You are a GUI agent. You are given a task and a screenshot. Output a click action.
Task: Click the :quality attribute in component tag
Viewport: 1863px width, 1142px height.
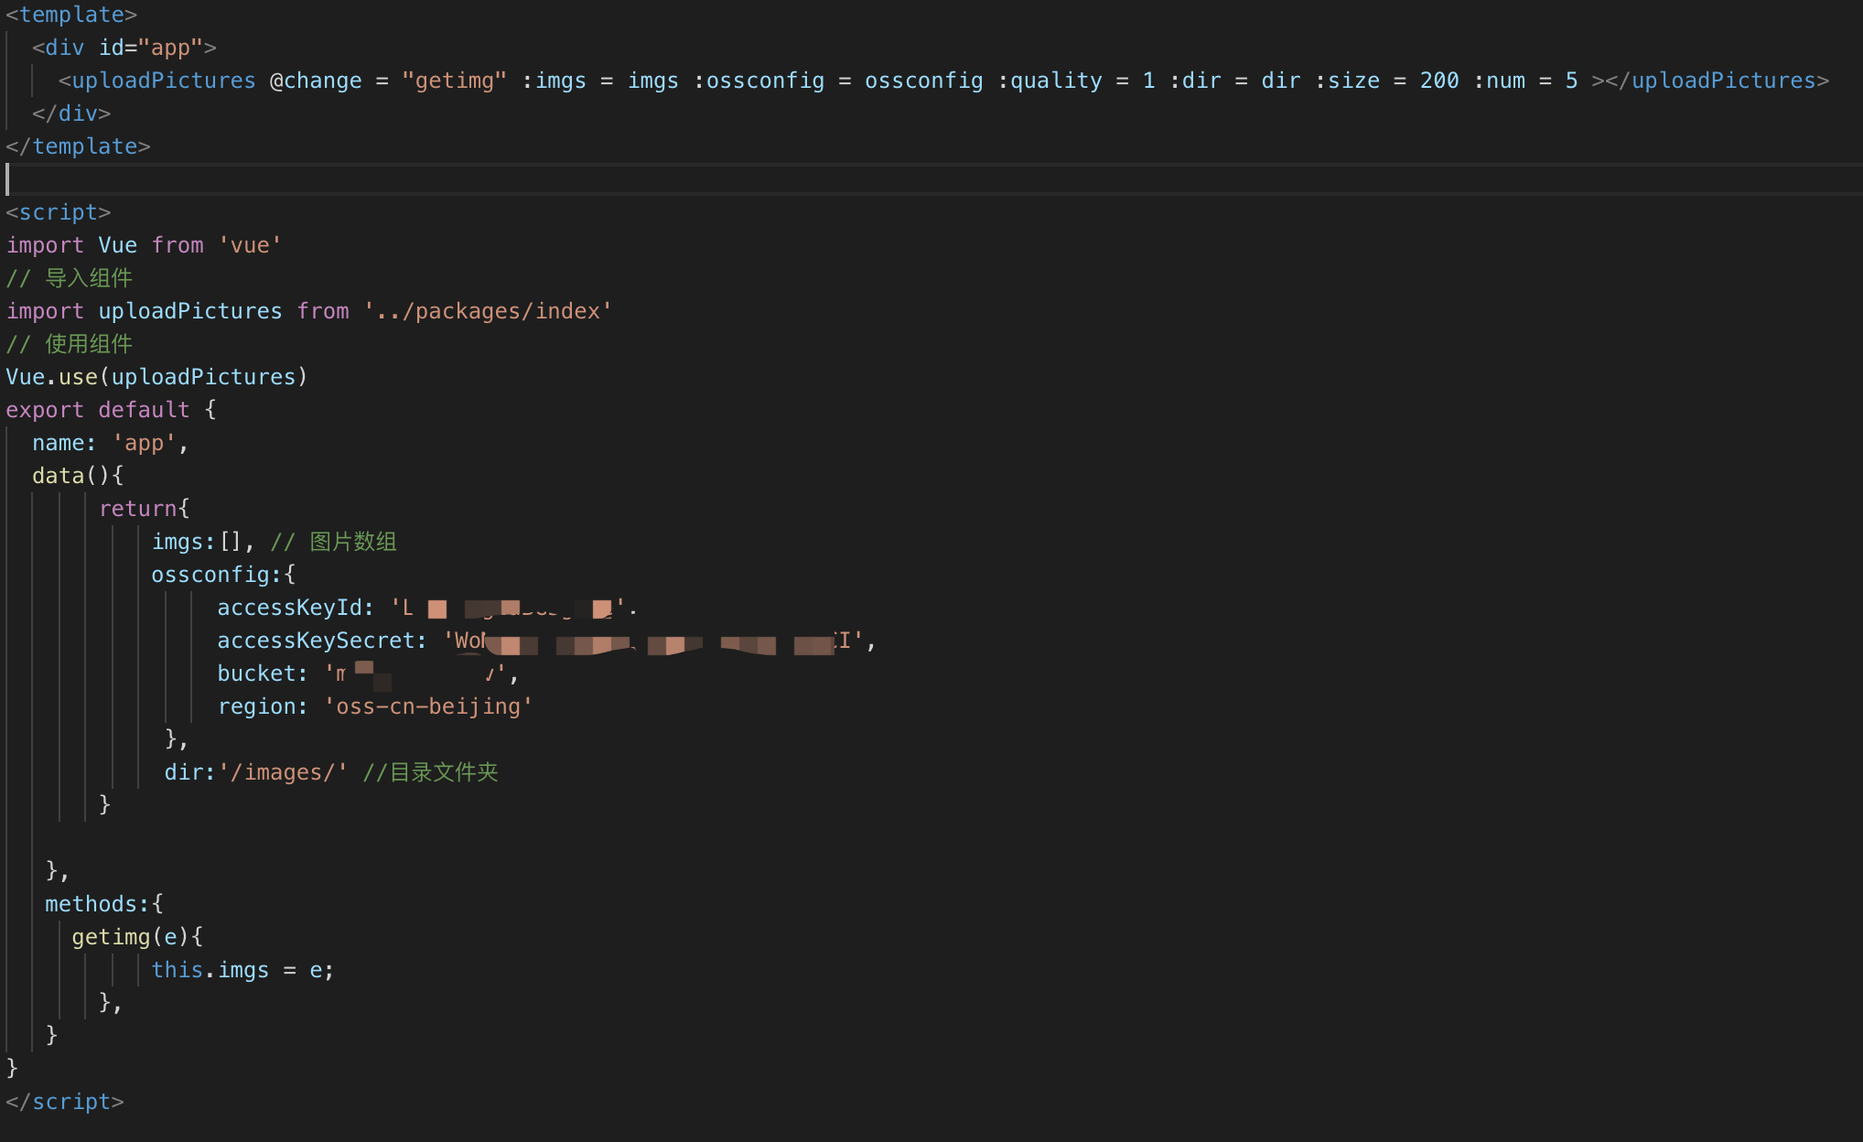(x=1050, y=81)
